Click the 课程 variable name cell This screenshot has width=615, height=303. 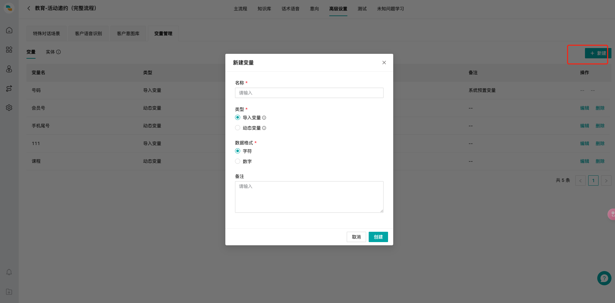coord(36,161)
